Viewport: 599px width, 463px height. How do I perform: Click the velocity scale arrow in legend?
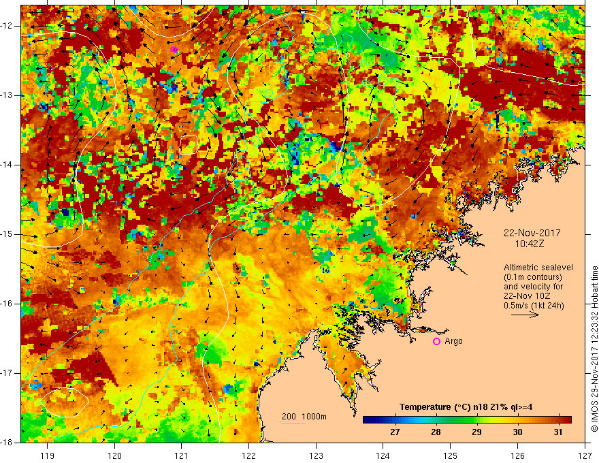(525, 315)
